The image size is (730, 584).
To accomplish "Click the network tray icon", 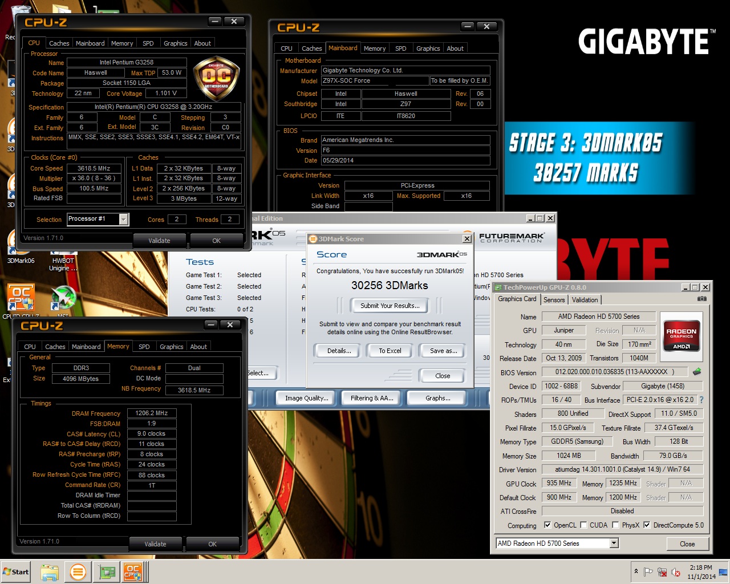I will pos(662,572).
